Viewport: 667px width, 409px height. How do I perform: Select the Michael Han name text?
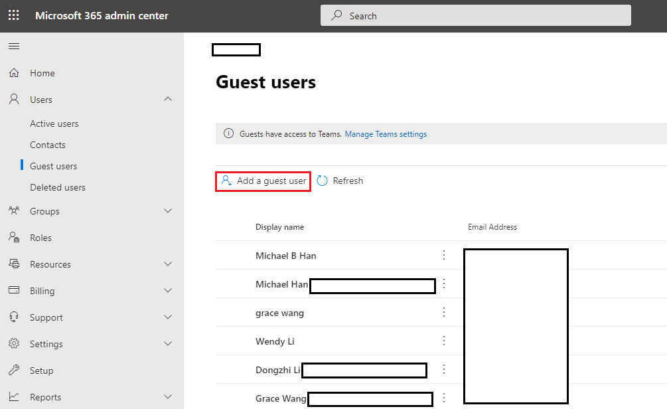281,284
